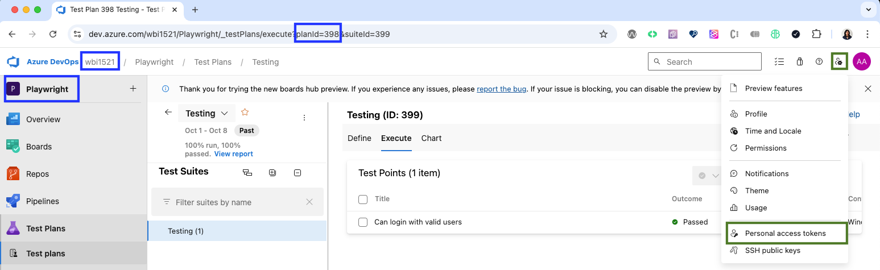Switch to the Chart tab

point(432,138)
